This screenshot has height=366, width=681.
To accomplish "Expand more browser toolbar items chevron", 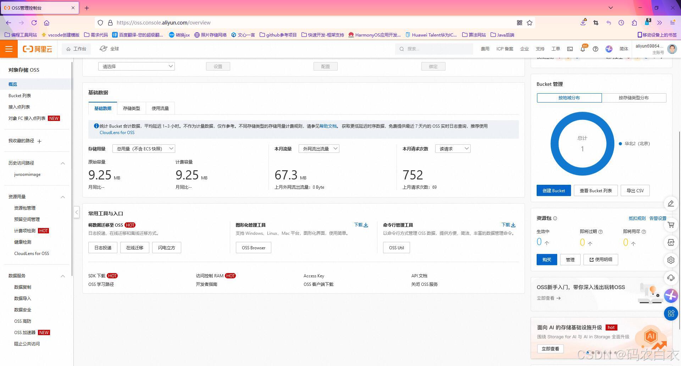I will 659,23.
